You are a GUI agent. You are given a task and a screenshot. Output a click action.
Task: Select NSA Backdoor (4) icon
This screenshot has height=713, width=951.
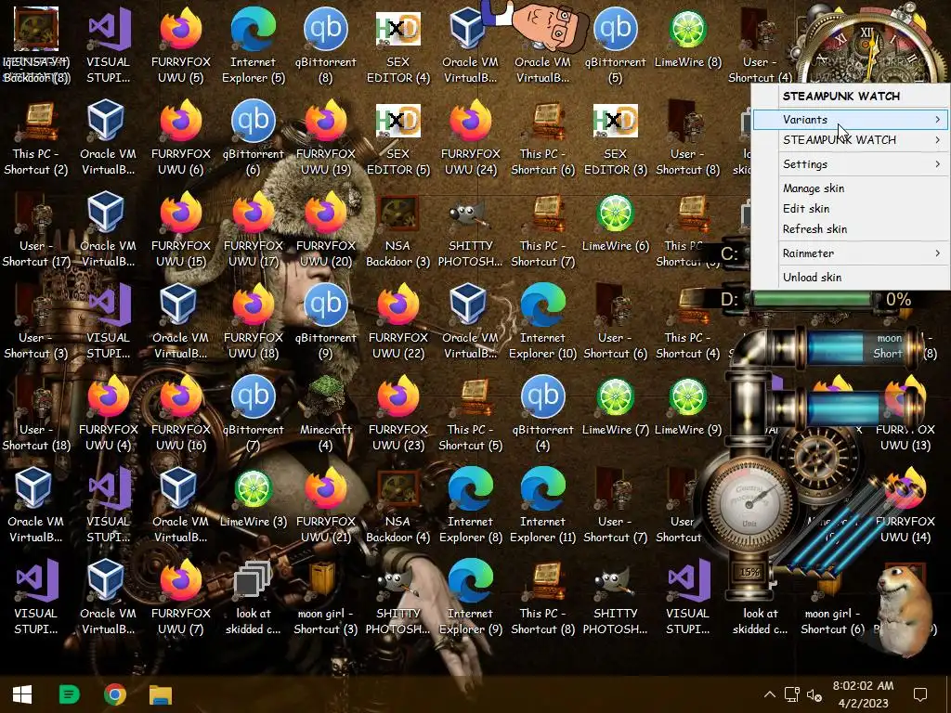397,506
